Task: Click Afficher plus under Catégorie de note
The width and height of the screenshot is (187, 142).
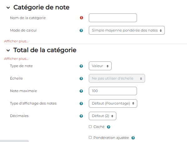Action: [x=16, y=41]
